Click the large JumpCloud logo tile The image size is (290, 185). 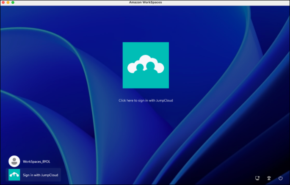pos(146,65)
